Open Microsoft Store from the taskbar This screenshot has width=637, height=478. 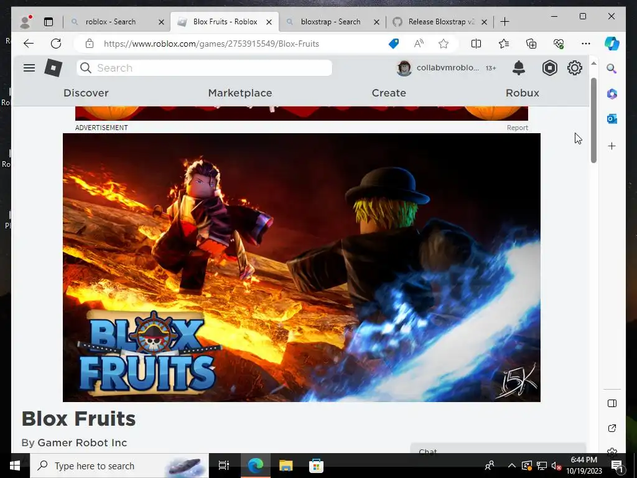pyautogui.click(x=316, y=466)
